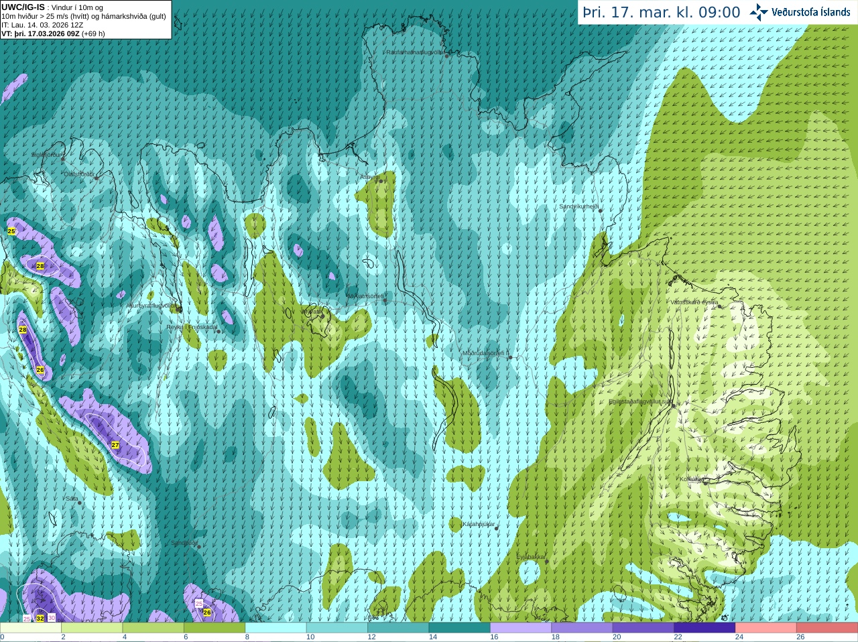Pick the salmon red legend swatch above 26
Image resolution: width=858 pixels, height=642 pixels.
click(x=827, y=628)
